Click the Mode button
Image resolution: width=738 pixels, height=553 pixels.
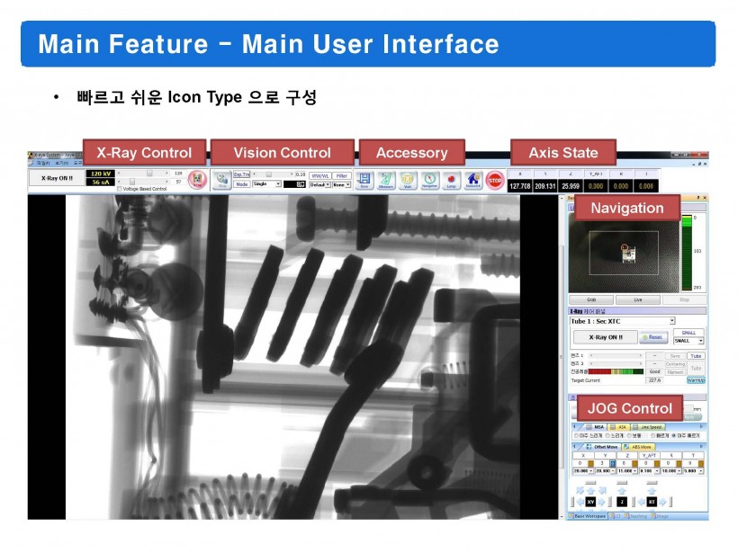point(241,184)
